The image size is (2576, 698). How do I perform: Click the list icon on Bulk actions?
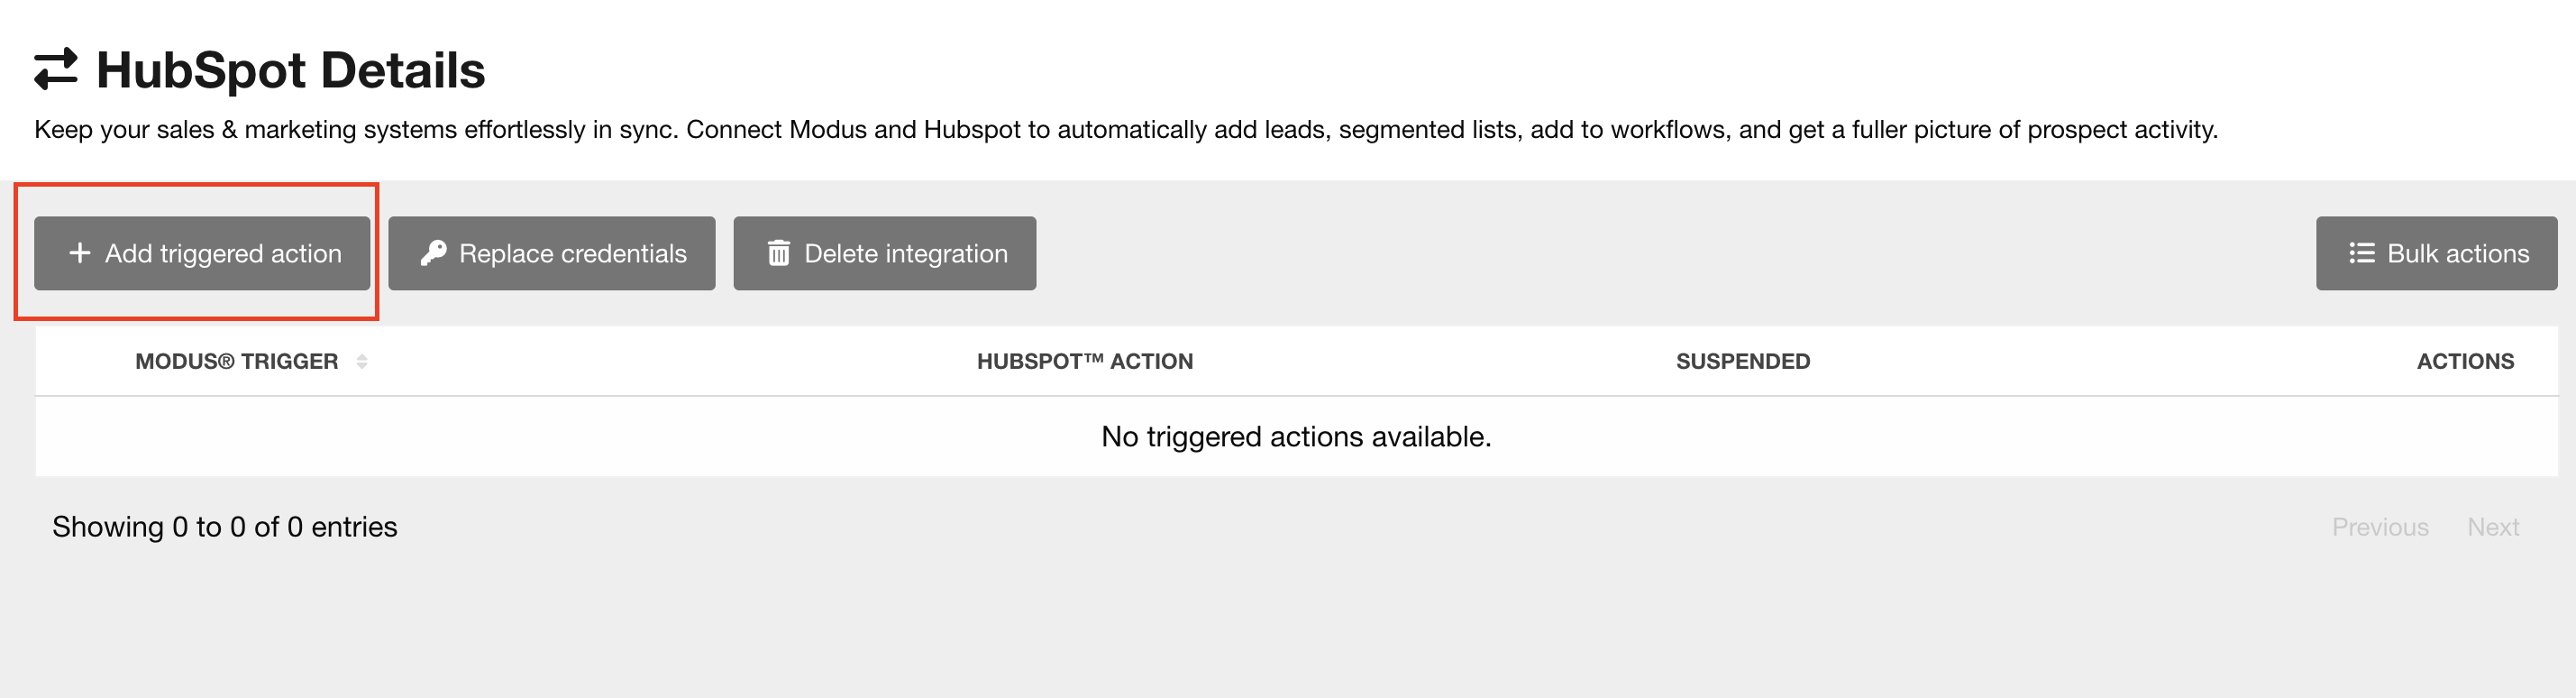2361,253
